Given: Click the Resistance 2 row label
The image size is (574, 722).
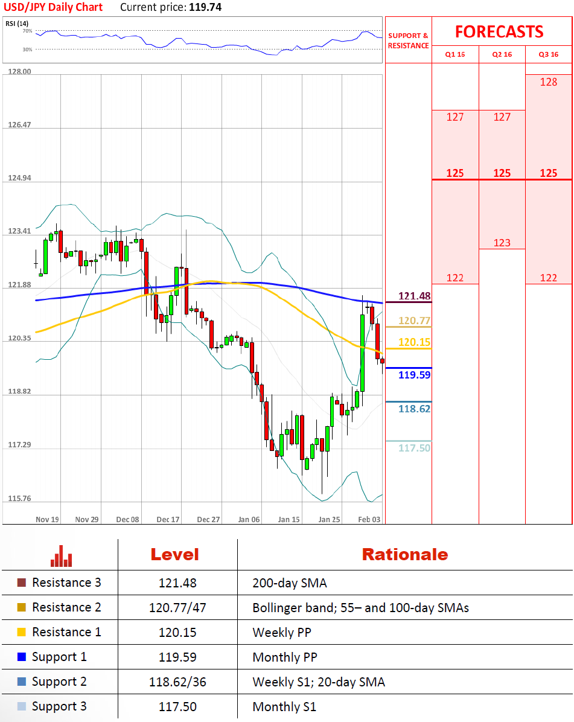Looking at the screenshot, I should [66, 607].
